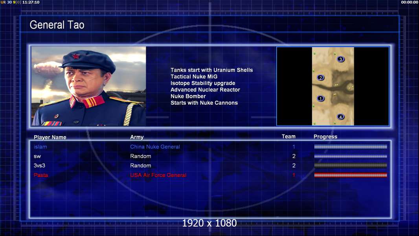
Task: Click team number for sw
Action: pos(294,156)
